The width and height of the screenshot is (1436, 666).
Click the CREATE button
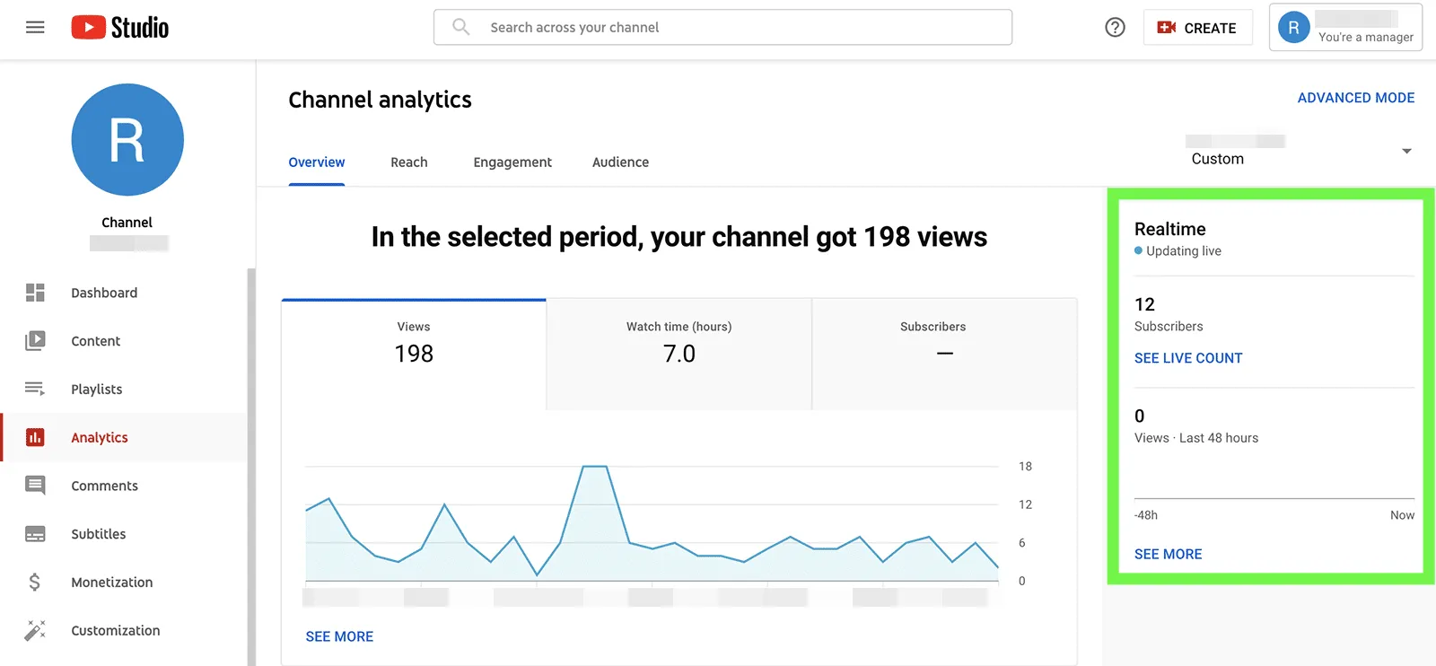click(x=1197, y=28)
